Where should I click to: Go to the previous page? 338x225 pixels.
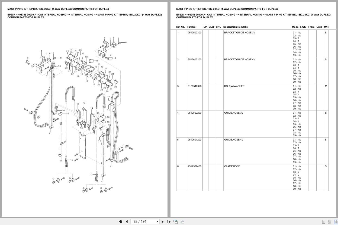coord(127,221)
